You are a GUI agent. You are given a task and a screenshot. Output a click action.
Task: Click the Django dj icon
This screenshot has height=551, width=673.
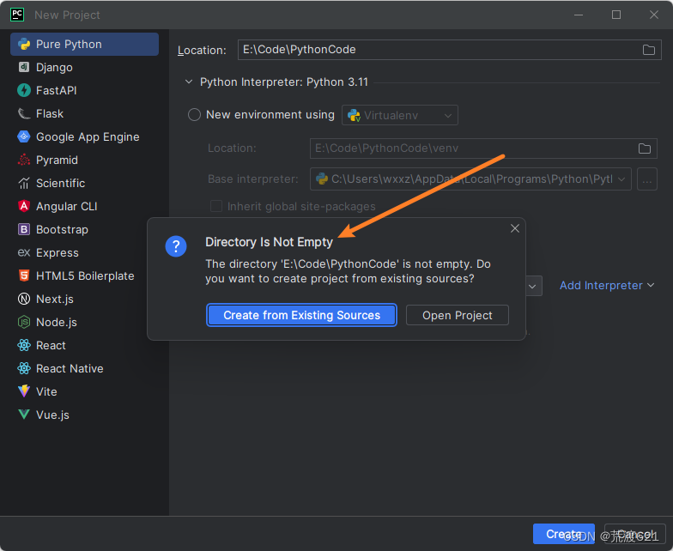(x=24, y=67)
